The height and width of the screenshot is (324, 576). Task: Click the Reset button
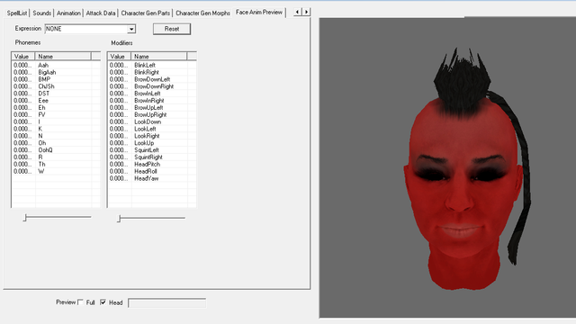172,29
